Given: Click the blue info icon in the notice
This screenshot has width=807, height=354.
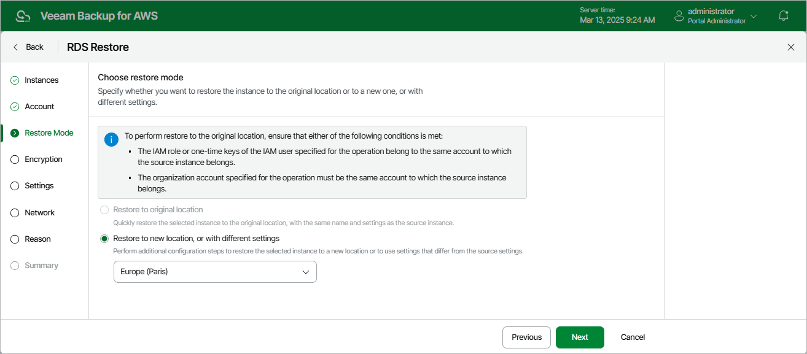Looking at the screenshot, I should click(x=111, y=140).
